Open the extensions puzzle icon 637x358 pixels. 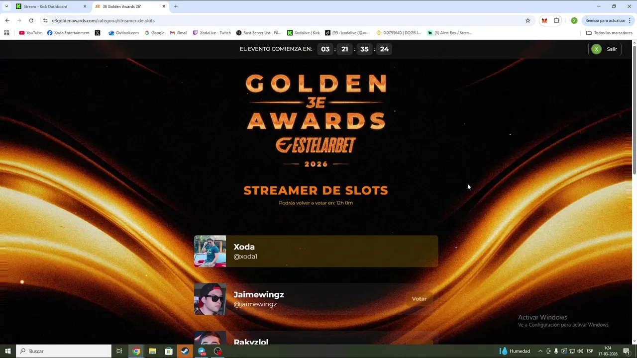(x=556, y=20)
